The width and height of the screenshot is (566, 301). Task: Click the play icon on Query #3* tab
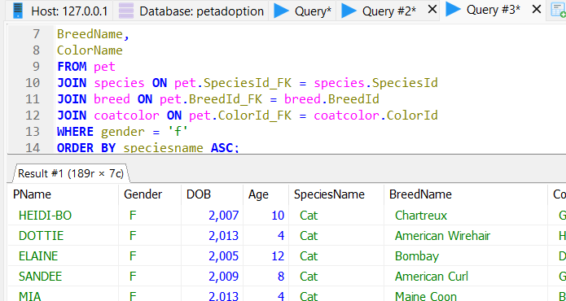454,10
